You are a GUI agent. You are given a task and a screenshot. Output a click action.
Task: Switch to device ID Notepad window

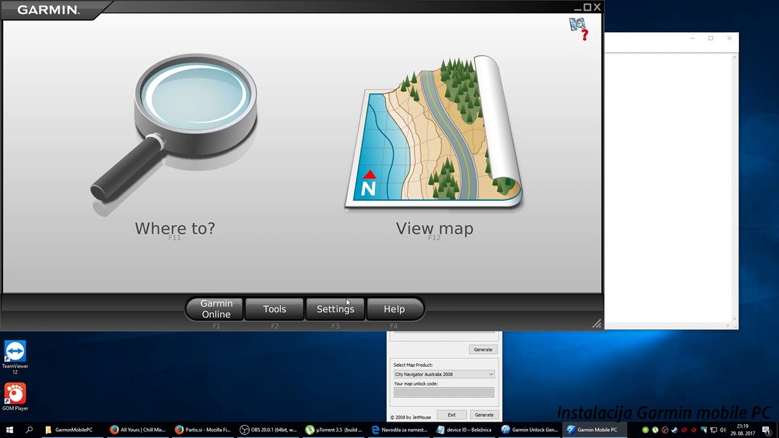tap(464, 429)
